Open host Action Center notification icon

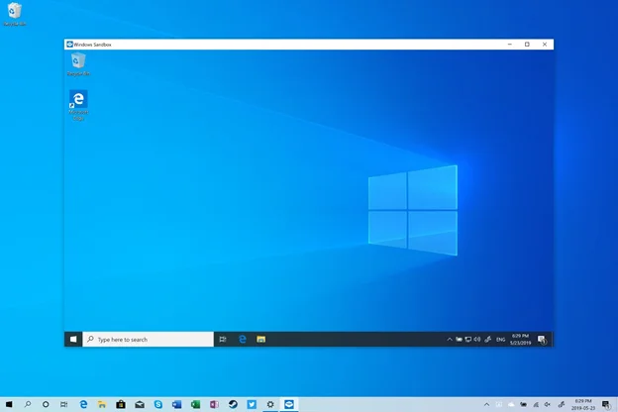point(606,404)
